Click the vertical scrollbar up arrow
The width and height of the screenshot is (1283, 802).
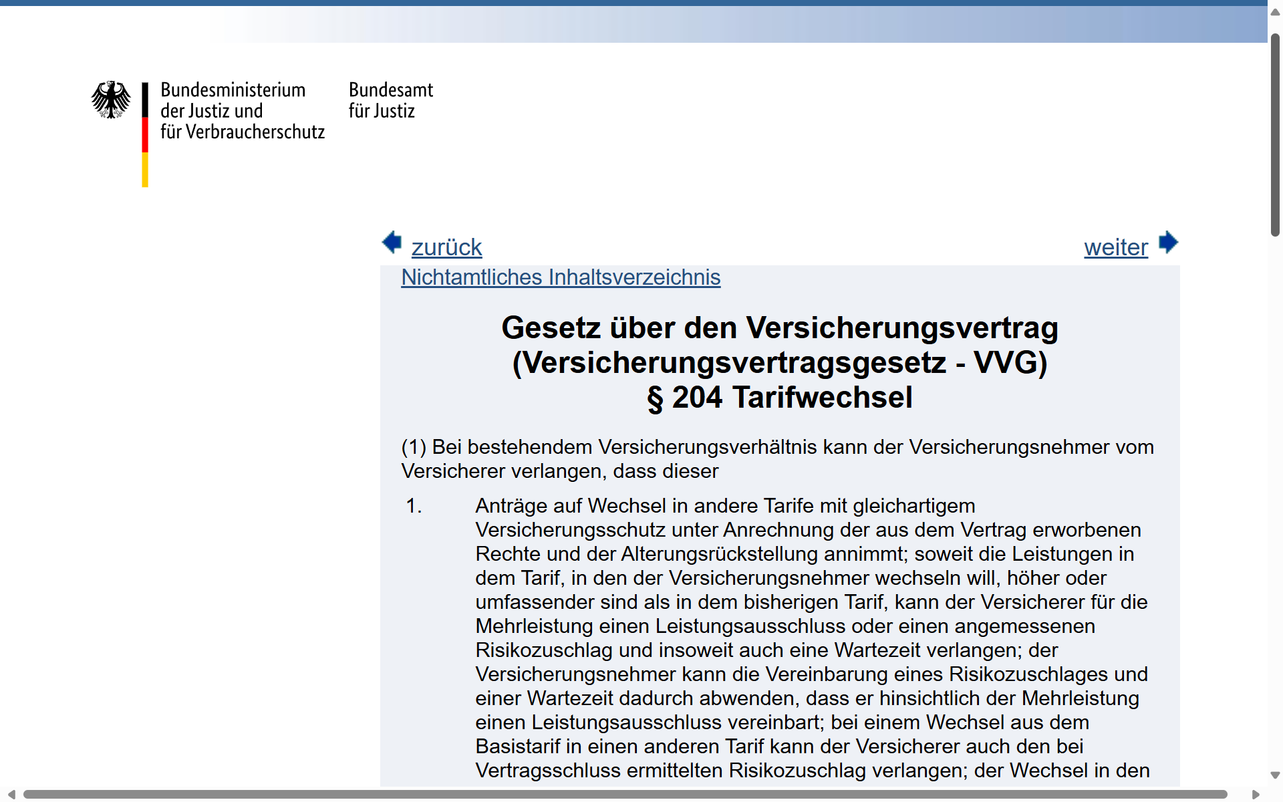point(1275,13)
